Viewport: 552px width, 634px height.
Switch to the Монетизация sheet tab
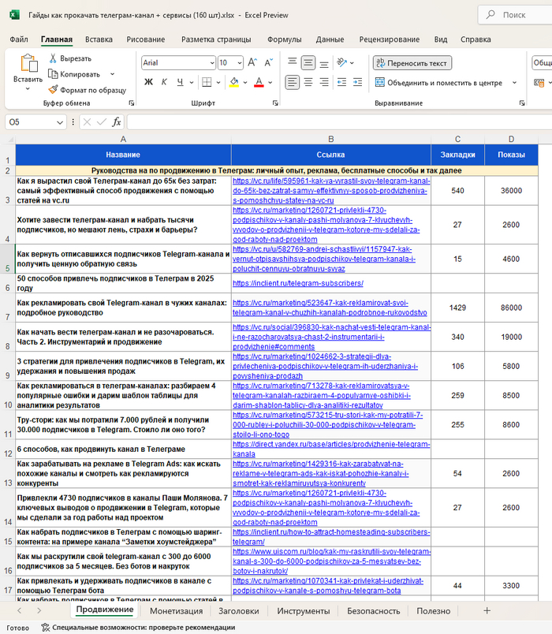(x=176, y=610)
